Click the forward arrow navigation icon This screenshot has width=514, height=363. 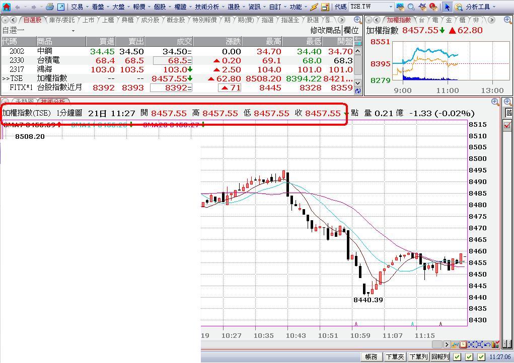pos(34,7)
